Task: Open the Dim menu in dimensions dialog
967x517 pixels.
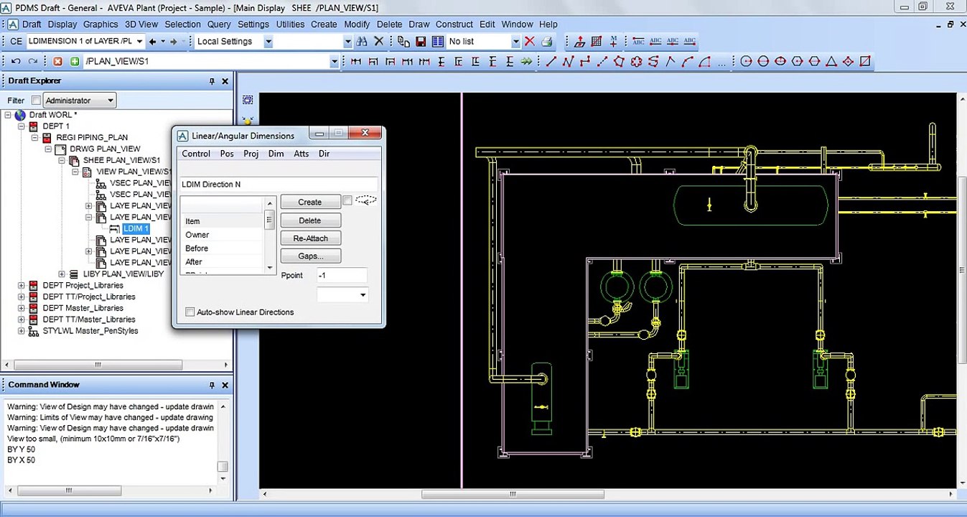Action: 276,154
